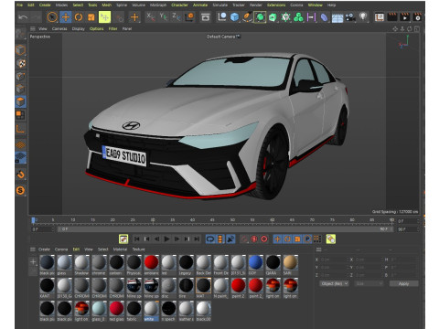Open the Character menu
Screen dimensions: 439x329
(x=179, y=5)
